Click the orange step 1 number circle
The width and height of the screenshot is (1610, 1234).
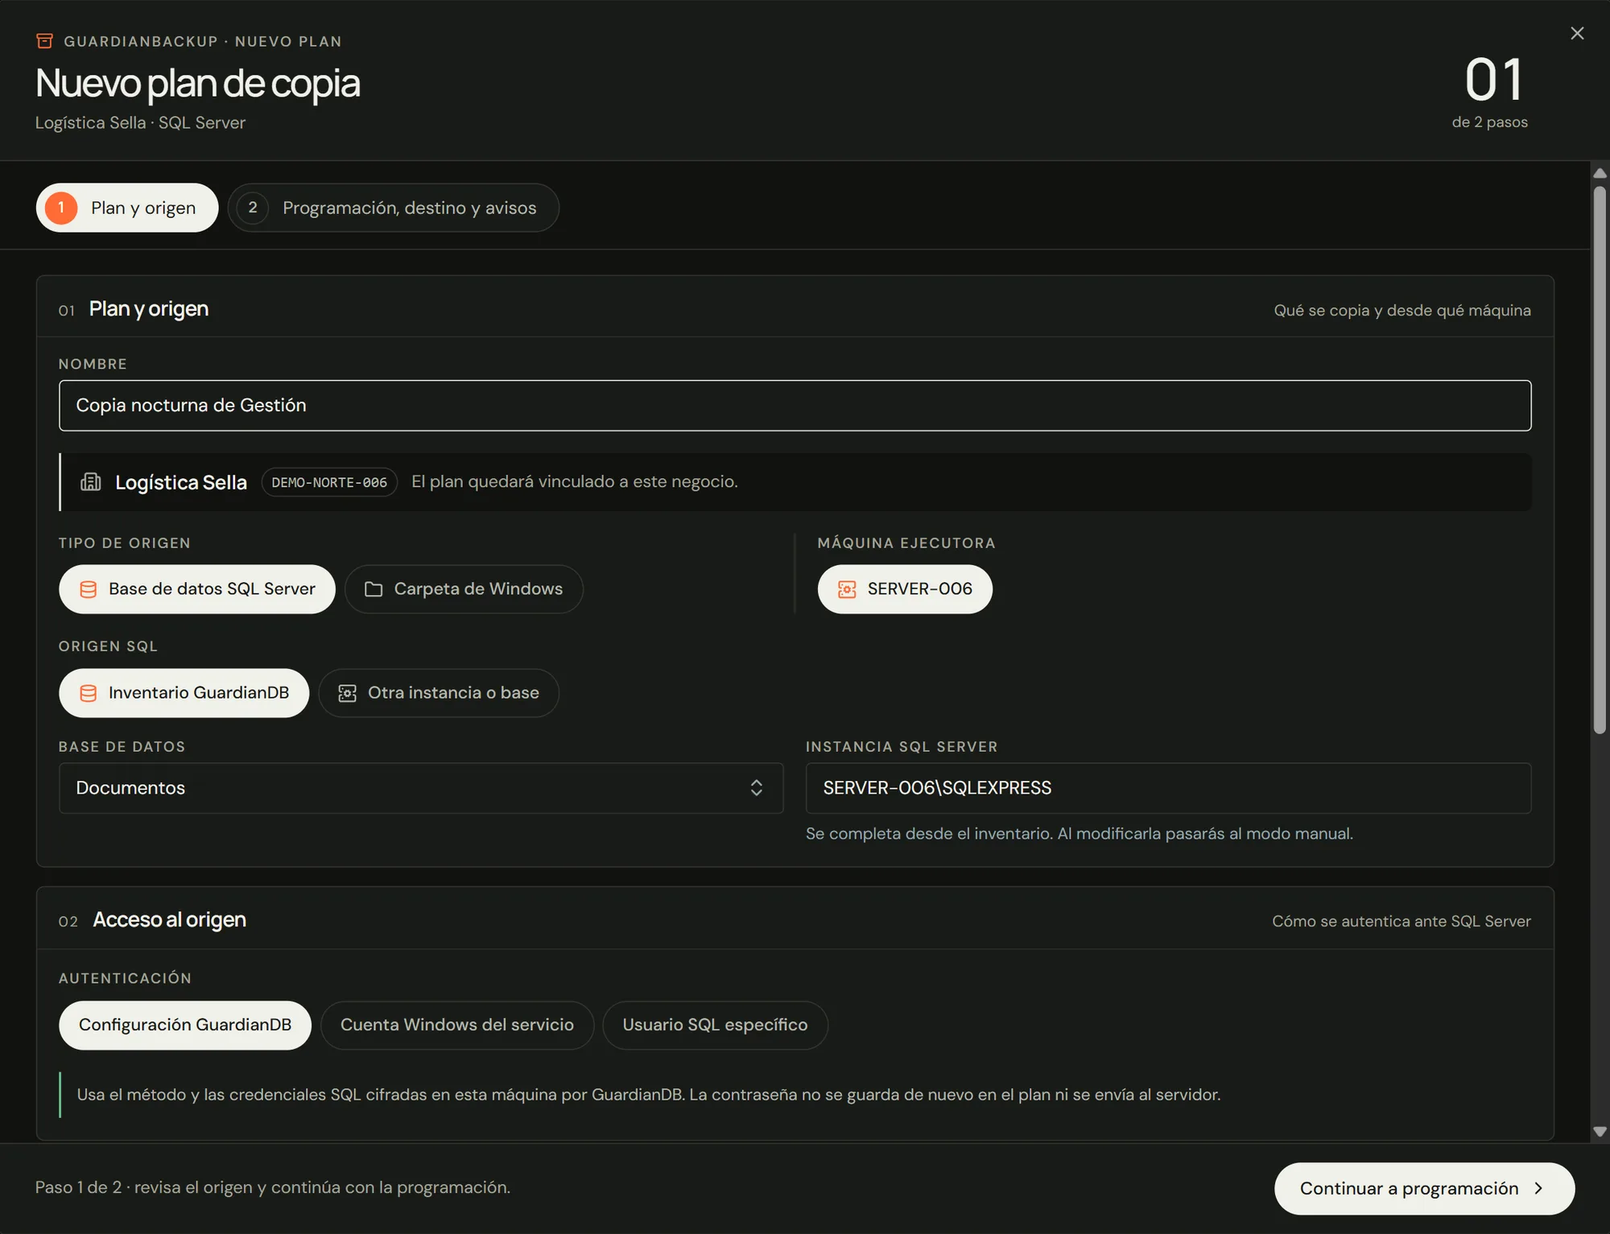[x=61, y=208]
